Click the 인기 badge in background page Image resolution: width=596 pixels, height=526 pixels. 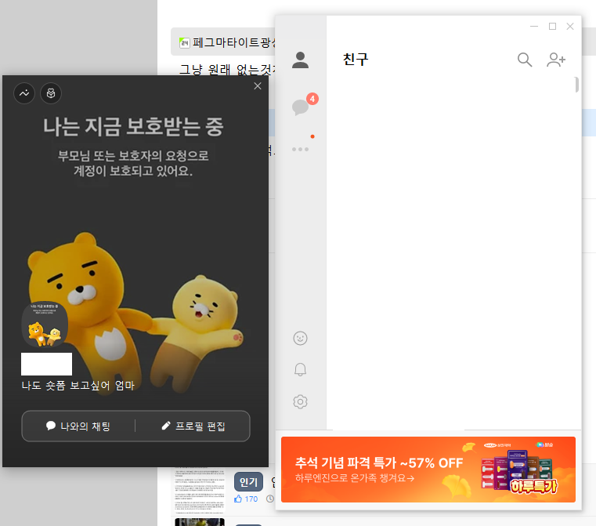(x=248, y=482)
